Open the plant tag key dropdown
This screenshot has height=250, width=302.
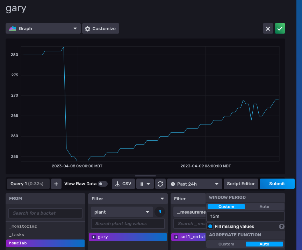122,212
